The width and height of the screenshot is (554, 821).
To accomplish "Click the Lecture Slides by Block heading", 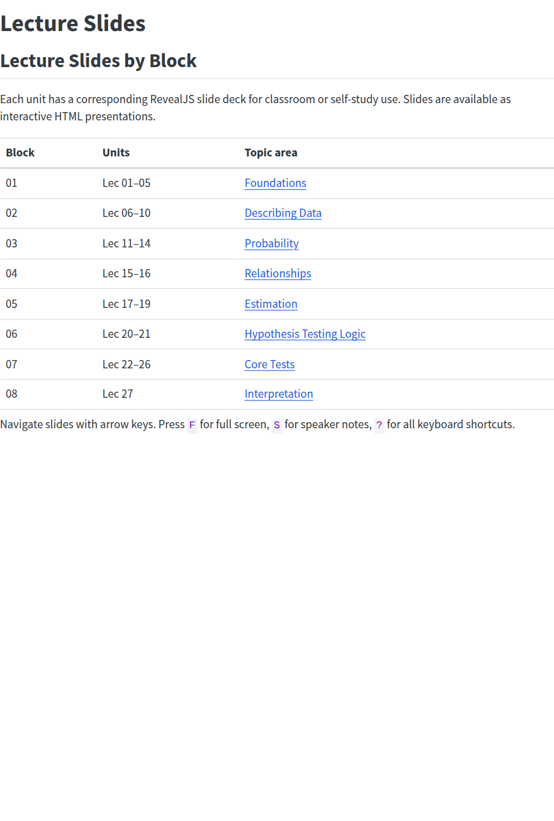I will [99, 60].
